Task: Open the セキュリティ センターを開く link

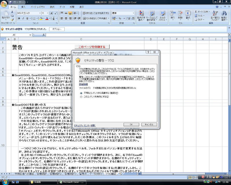Action: (85, 125)
